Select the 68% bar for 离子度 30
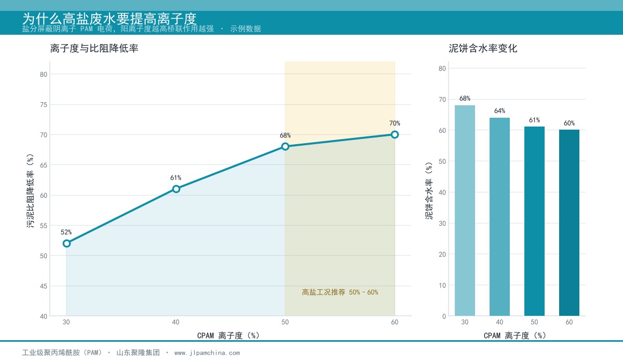Screen dimensions: 623x363 click(x=465, y=211)
